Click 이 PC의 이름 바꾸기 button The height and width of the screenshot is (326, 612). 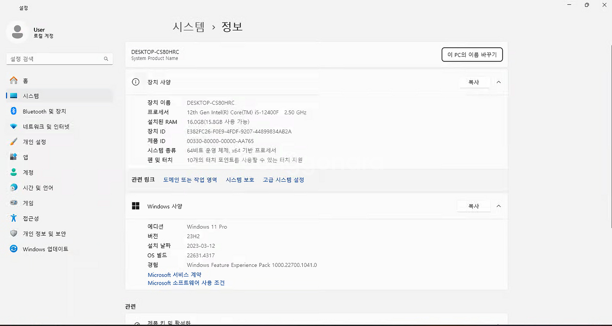[472, 55]
